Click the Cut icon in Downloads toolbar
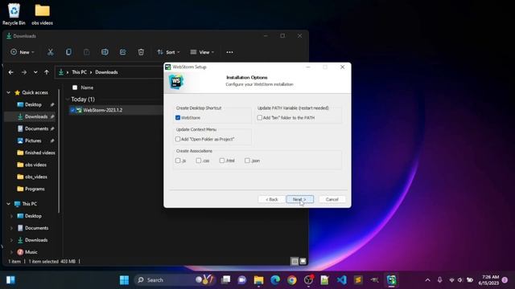Image resolution: width=515 pixels, height=289 pixels. (x=50, y=52)
